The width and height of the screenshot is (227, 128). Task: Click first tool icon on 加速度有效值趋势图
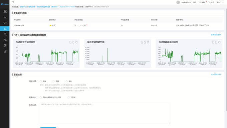70,42
